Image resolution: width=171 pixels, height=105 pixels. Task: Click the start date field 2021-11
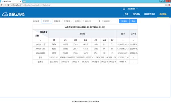pos(90,21)
